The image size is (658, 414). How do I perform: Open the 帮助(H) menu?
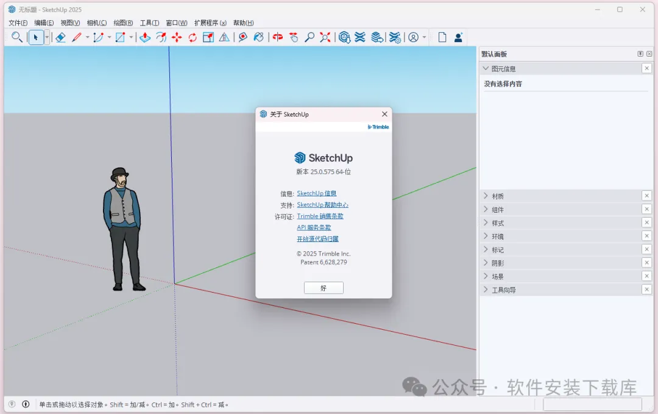[x=243, y=23]
